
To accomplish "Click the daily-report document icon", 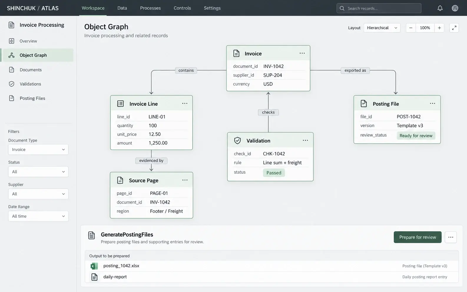I will [94, 277].
